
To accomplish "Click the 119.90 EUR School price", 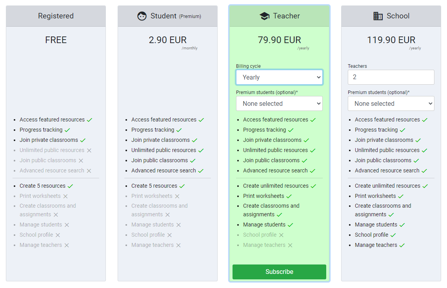I will [x=391, y=40].
